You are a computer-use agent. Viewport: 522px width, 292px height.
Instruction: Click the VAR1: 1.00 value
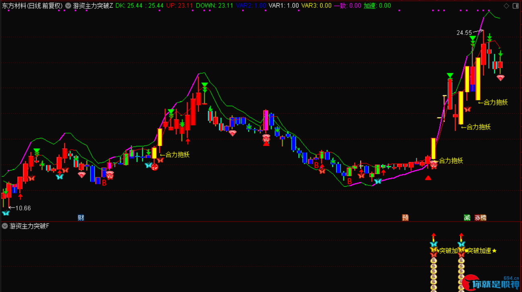pos(284,6)
